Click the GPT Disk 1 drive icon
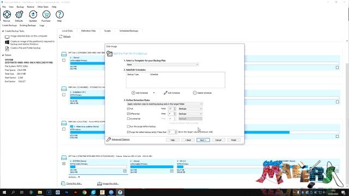 (x=64, y=54)
